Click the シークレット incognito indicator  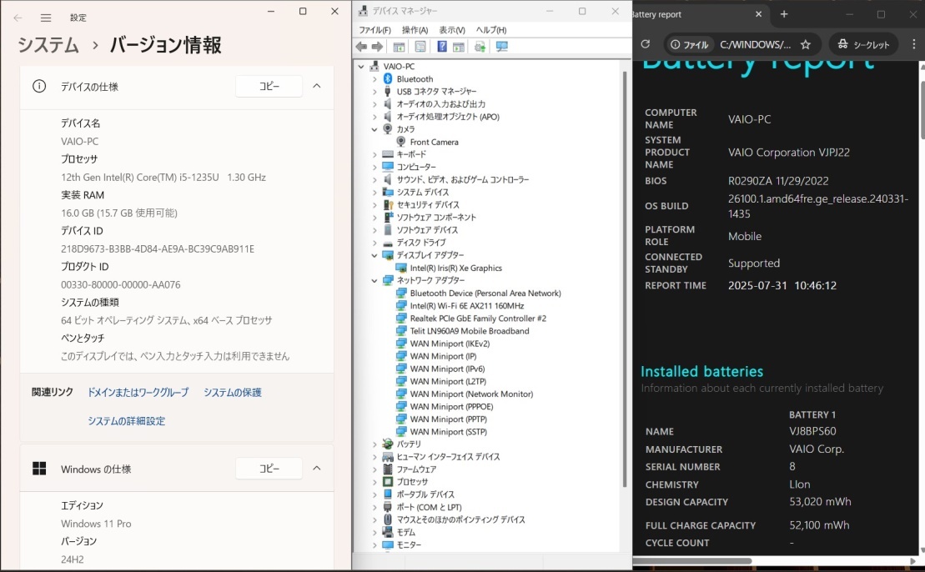point(863,44)
